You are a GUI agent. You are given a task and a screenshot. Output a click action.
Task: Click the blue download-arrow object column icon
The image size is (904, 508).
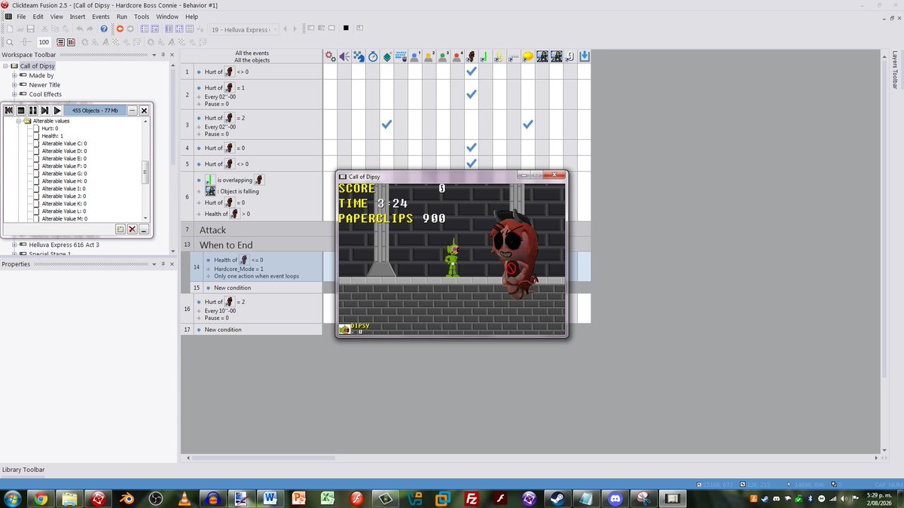(585, 56)
